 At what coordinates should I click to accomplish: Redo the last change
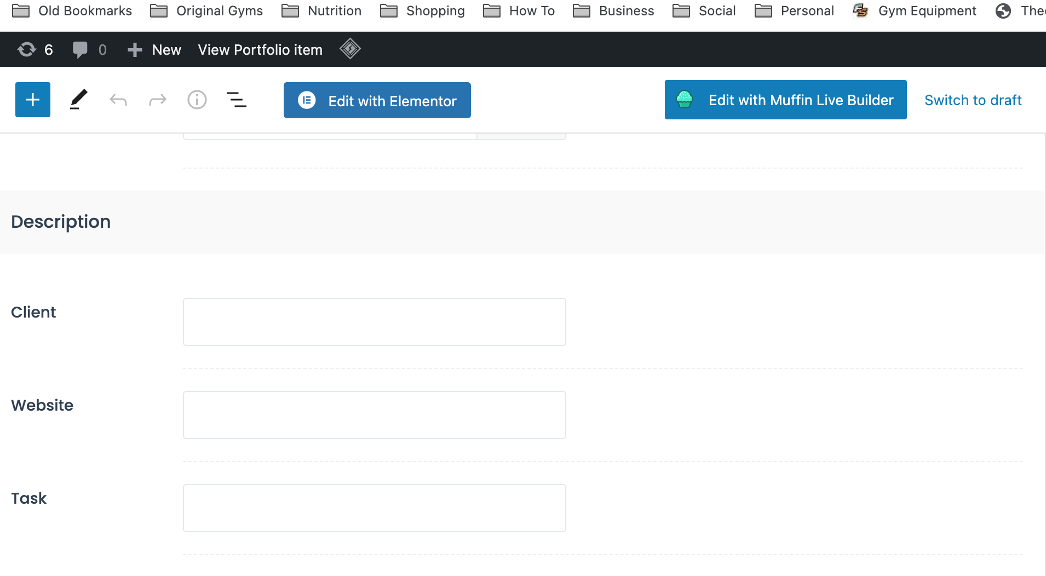[x=158, y=100]
